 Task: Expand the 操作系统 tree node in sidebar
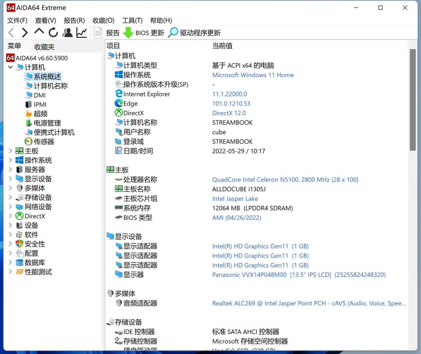[x=10, y=160]
